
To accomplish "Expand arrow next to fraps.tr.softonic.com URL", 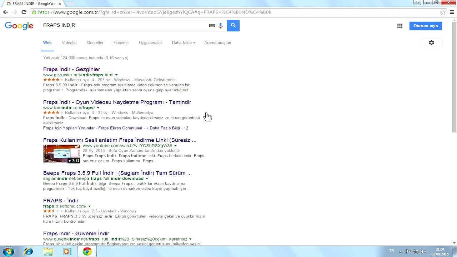I will [x=89, y=206].
